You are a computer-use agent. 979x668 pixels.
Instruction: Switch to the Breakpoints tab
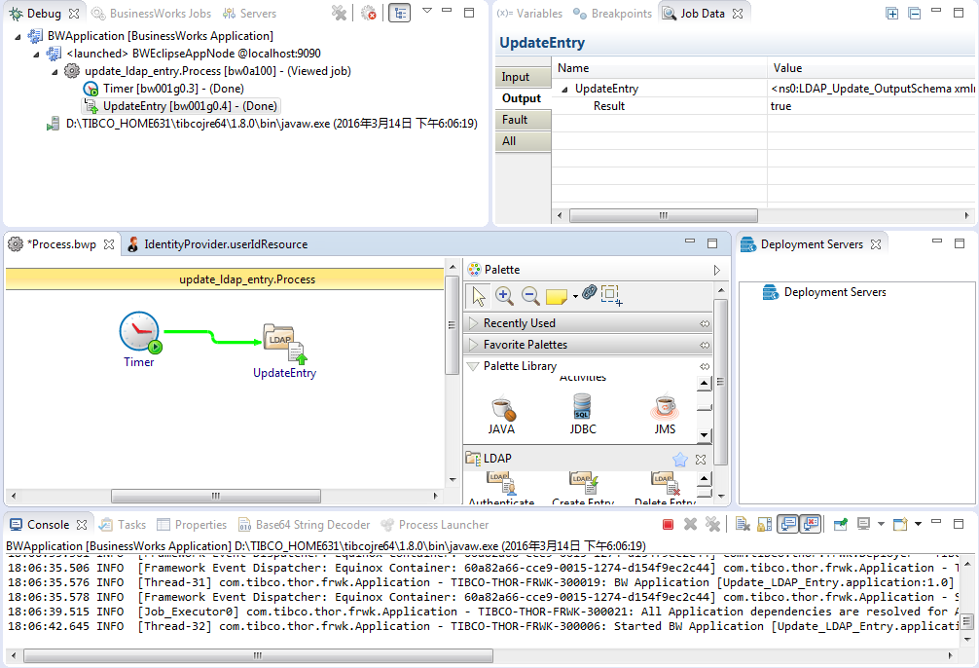click(x=612, y=13)
